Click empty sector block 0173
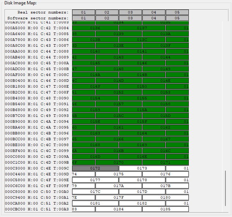The height and width of the screenshot is (217, 232). (142, 168)
